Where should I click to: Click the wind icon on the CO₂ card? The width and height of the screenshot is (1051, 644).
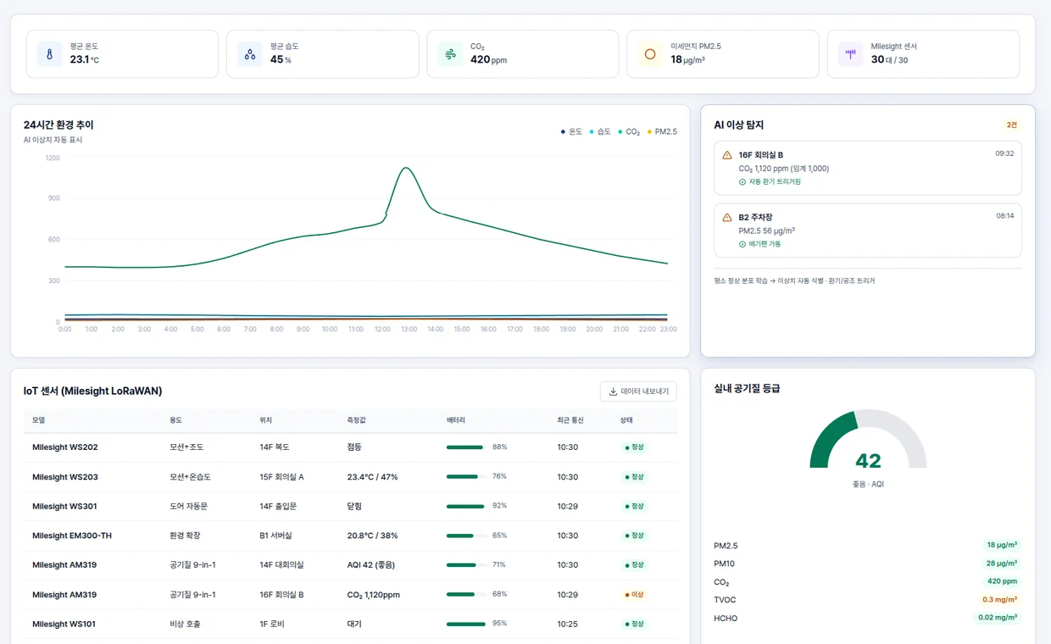click(x=450, y=54)
